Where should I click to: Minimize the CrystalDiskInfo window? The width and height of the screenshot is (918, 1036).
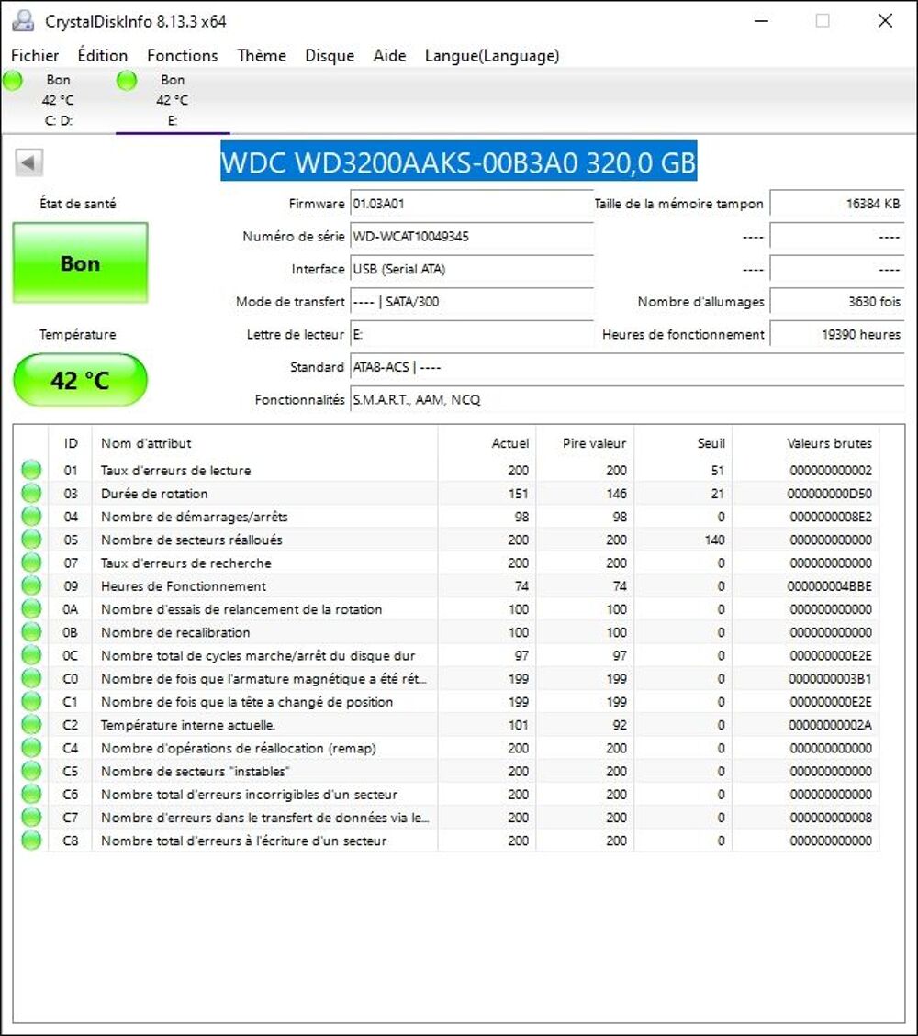point(761,20)
